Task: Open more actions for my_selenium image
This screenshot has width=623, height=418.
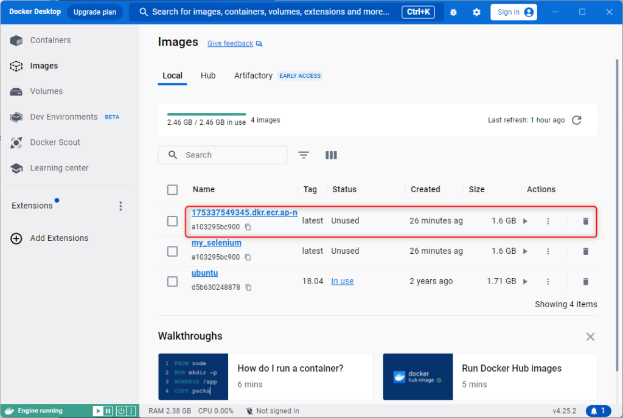Action: (548, 251)
